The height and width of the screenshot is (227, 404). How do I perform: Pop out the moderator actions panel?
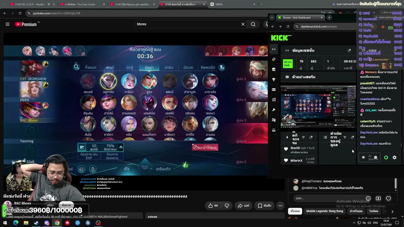352,137
